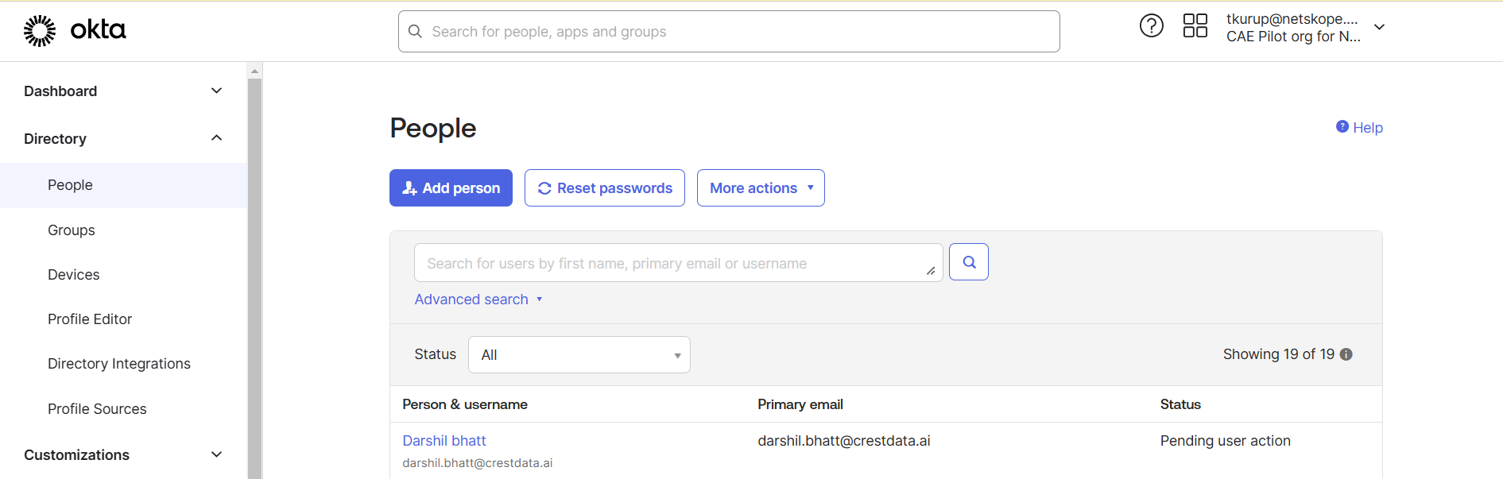The height and width of the screenshot is (479, 1503).
Task: Collapse the Directory section chevron
Action: [216, 138]
